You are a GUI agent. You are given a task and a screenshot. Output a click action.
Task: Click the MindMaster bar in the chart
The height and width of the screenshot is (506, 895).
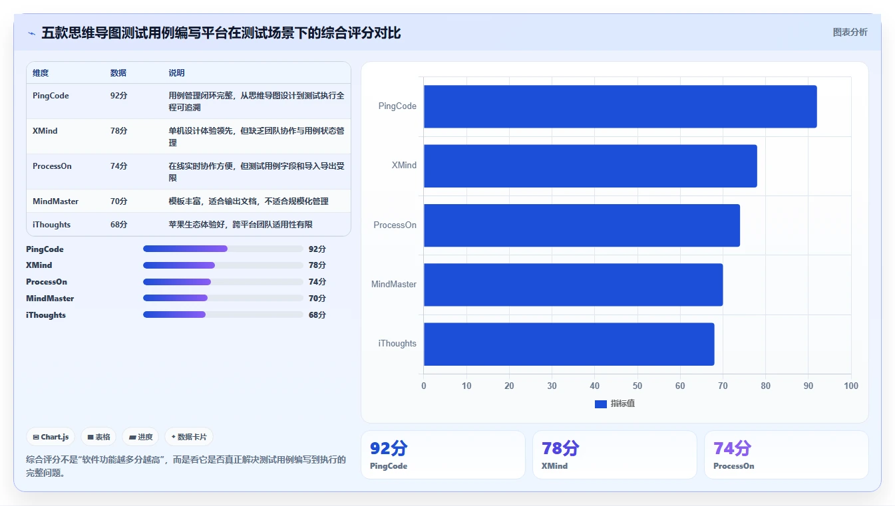[573, 285]
